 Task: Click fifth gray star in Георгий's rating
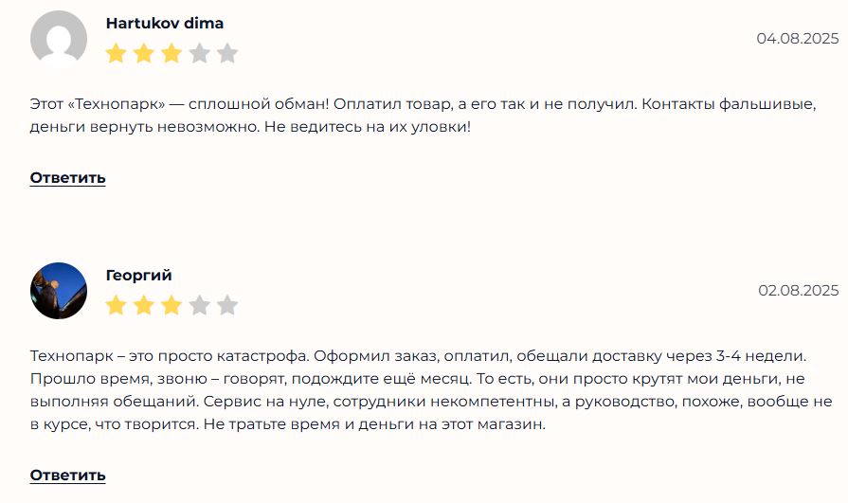coord(227,305)
